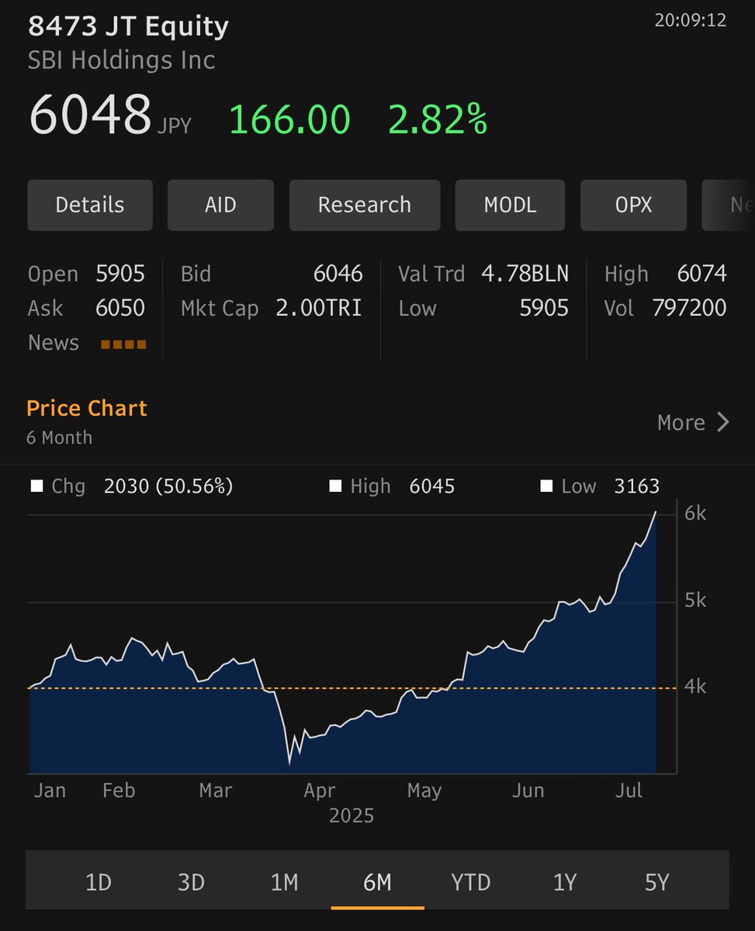Show the 1Y price chart
This screenshot has width=755, height=931.
coord(564,882)
